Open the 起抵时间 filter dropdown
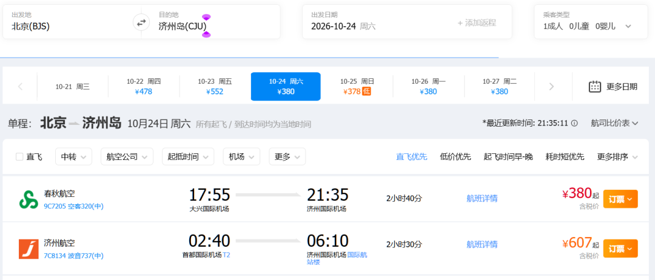 pyautogui.click(x=188, y=157)
